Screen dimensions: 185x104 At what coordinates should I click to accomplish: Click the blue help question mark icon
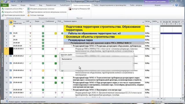click(x=176, y=5)
